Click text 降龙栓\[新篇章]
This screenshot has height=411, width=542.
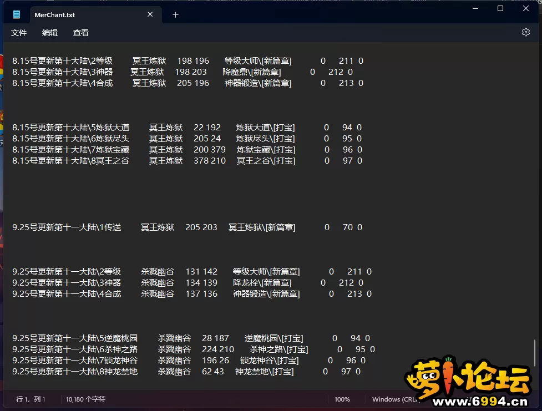(262, 283)
